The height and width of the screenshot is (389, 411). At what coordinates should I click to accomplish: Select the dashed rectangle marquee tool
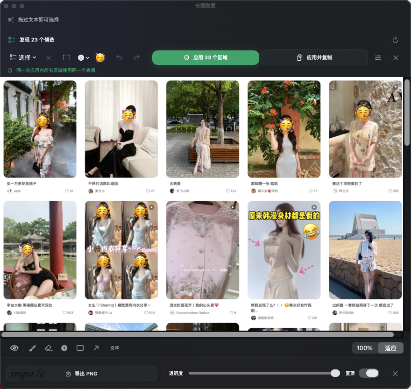click(x=67, y=57)
